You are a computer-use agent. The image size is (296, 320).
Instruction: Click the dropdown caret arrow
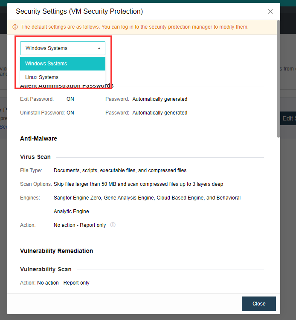99,48
